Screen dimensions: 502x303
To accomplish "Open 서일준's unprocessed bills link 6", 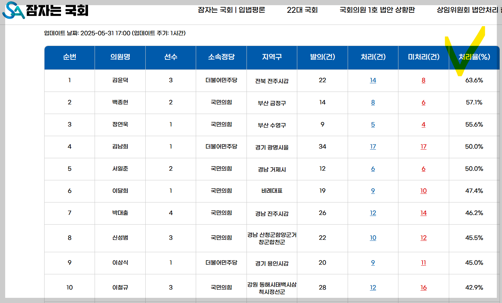I will (424, 169).
